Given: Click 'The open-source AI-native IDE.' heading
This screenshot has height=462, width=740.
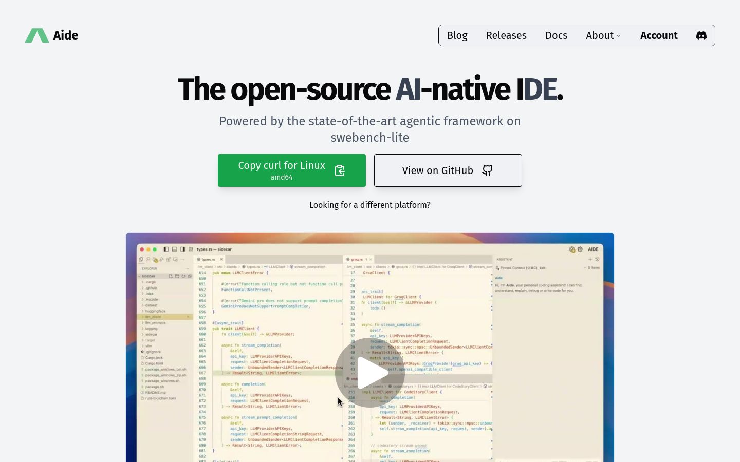Looking at the screenshot, I should (370, 89).
